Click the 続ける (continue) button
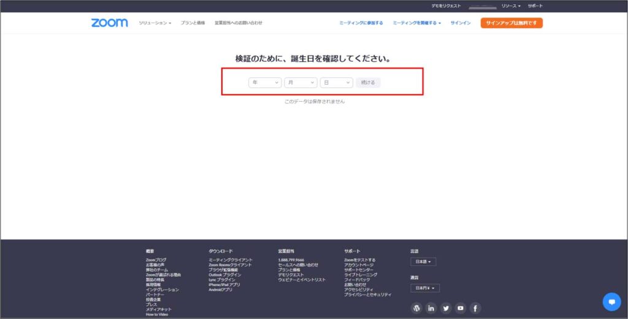Image resolution: width=628 pixels, height=319 pixels. 368,82
